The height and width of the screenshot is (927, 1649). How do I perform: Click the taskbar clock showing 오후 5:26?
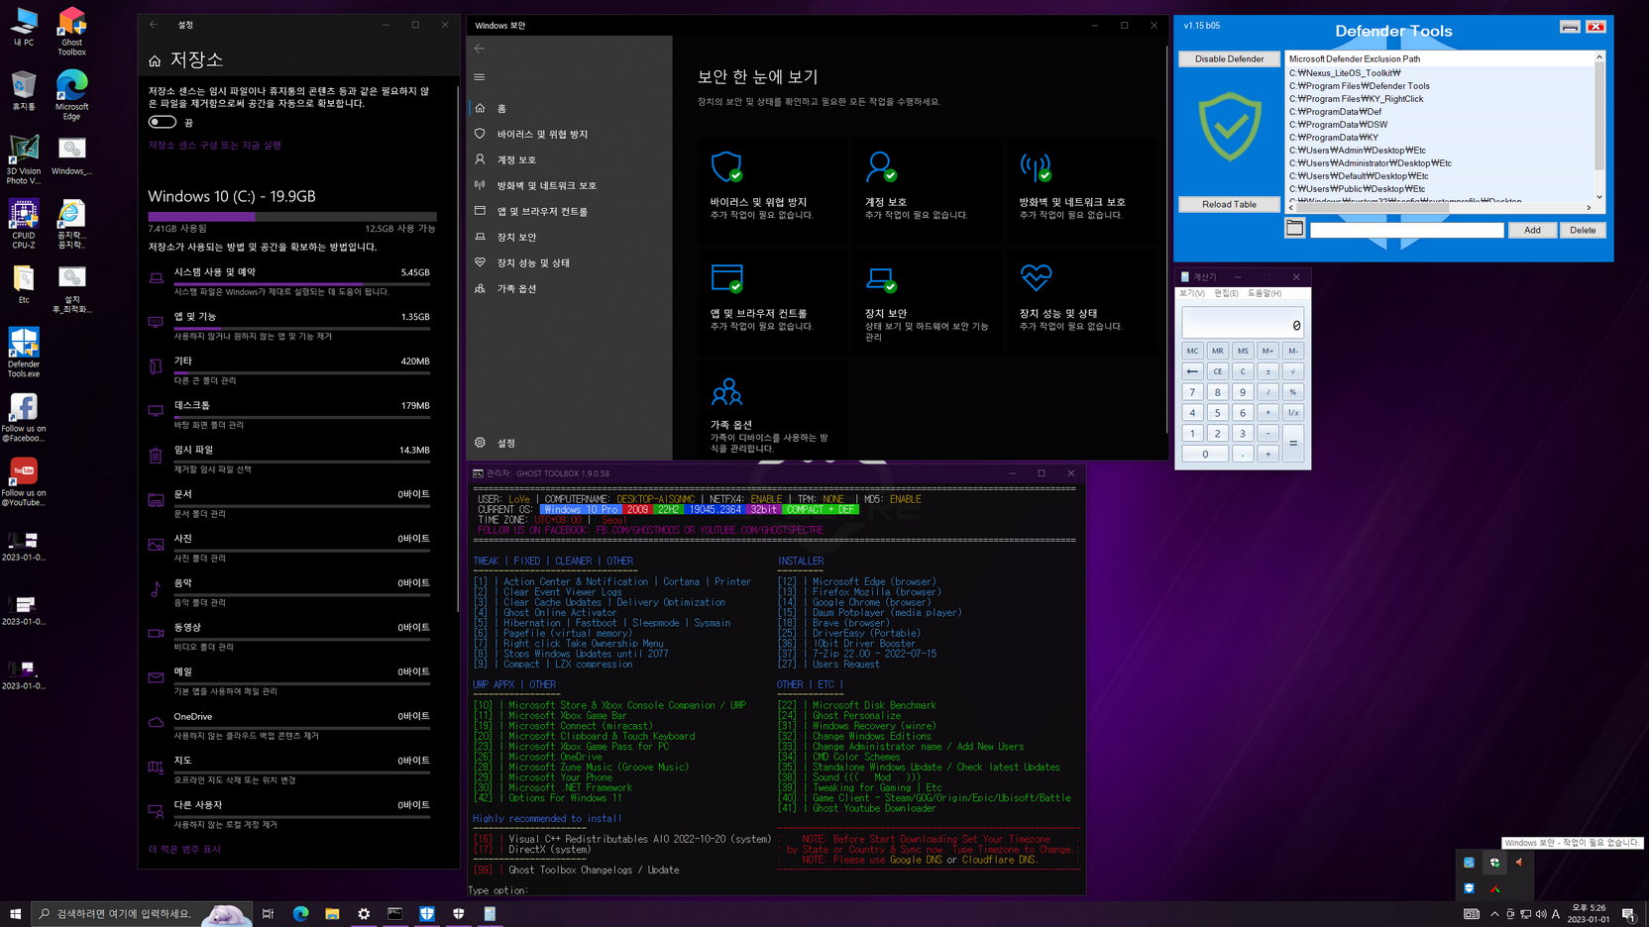(x=1589, y=913)
